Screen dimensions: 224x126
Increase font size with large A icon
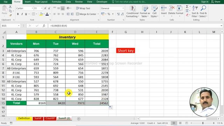click(45, 8)
